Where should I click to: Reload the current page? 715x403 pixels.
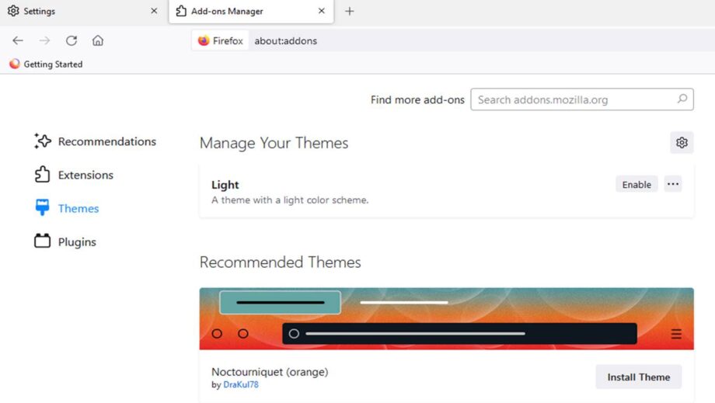pos(71,40)
